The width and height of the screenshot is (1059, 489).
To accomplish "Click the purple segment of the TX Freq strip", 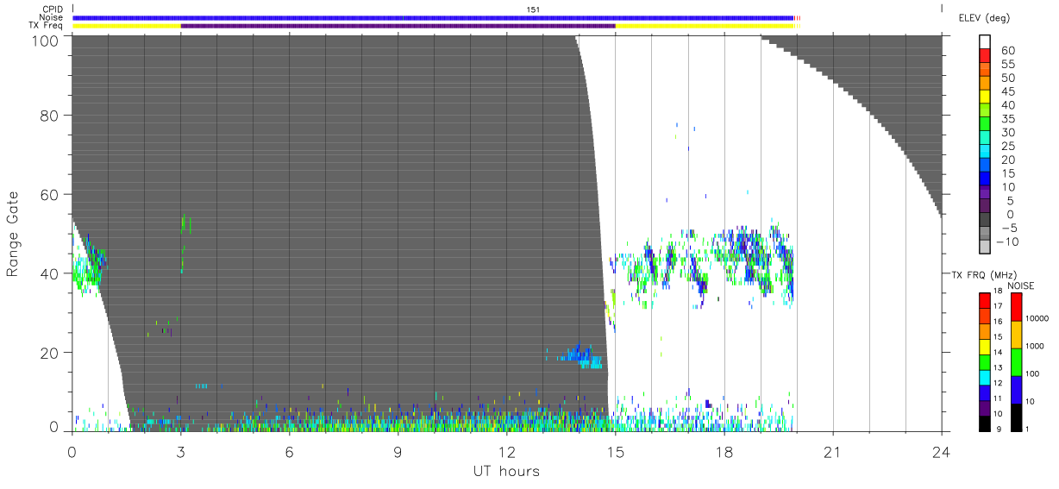I will 398,26.
